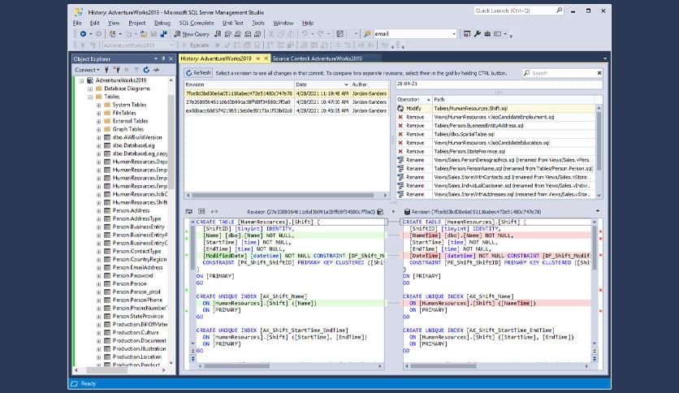Open the File menu

tap(77, 23)
